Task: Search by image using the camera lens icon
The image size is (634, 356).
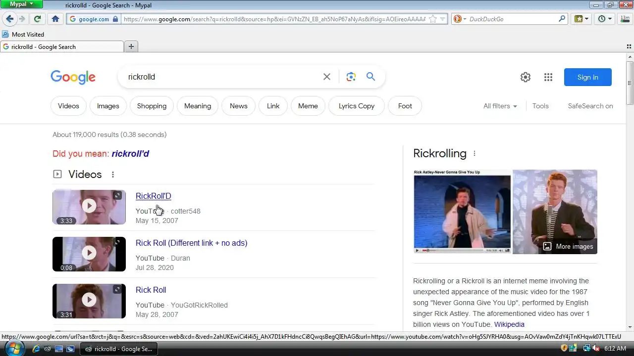Action: [x=351, y=77]
